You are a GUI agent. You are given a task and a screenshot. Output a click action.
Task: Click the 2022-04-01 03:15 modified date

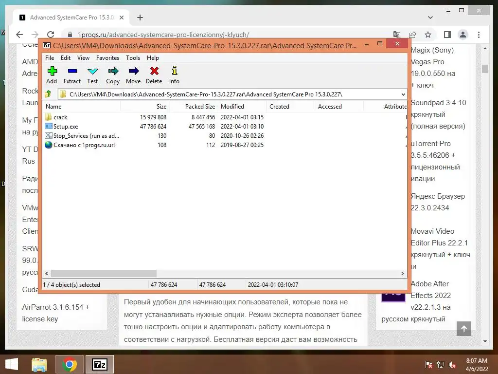pyautogui.click(x=242, y=117)
